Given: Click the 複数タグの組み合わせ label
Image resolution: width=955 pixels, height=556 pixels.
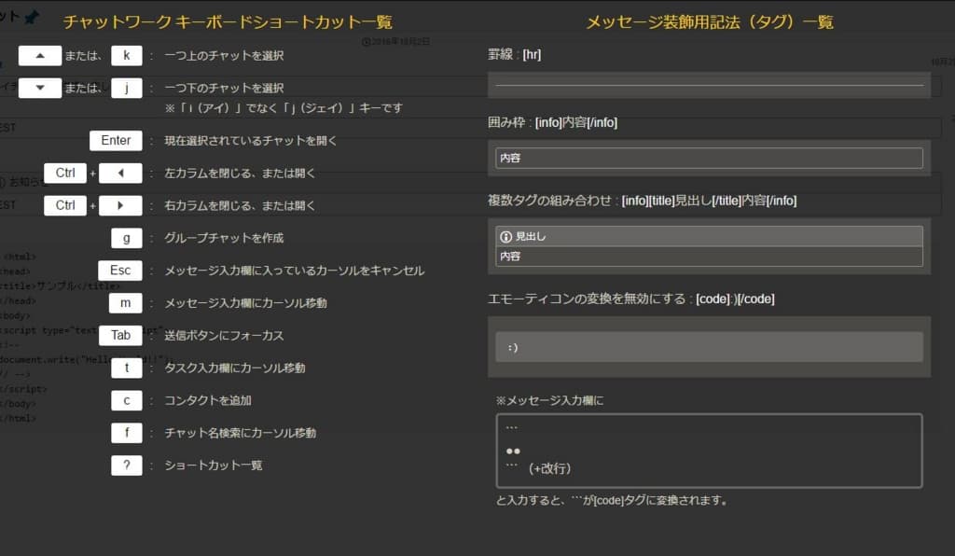Looking at the screenshot, I should pyautogui.click(x=642, y=201).
